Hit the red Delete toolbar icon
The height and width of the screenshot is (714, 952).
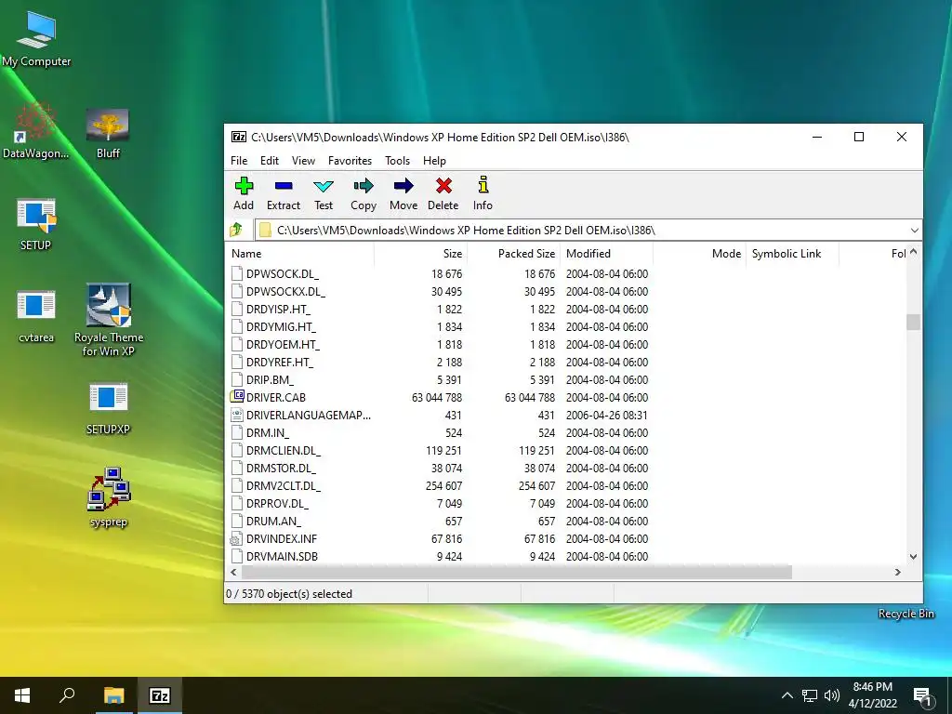pos(443,193)
